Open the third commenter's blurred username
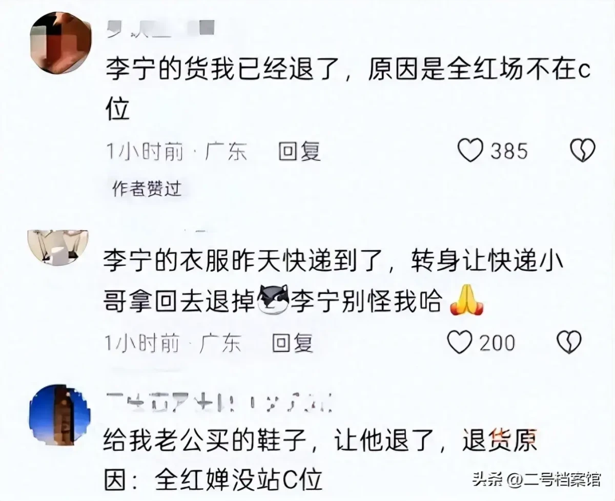615x501 pixels. (x=220, y=403)
